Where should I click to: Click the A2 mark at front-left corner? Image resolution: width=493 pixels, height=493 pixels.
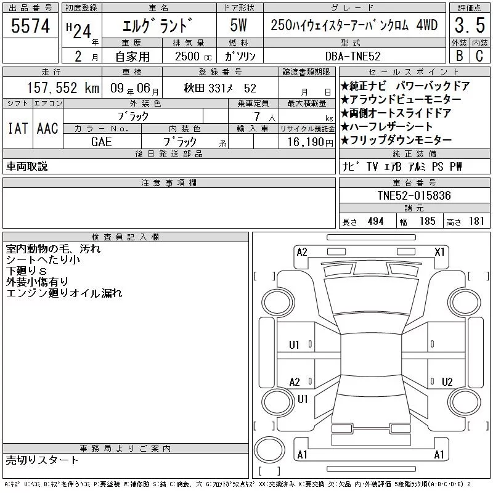(302, 252)
